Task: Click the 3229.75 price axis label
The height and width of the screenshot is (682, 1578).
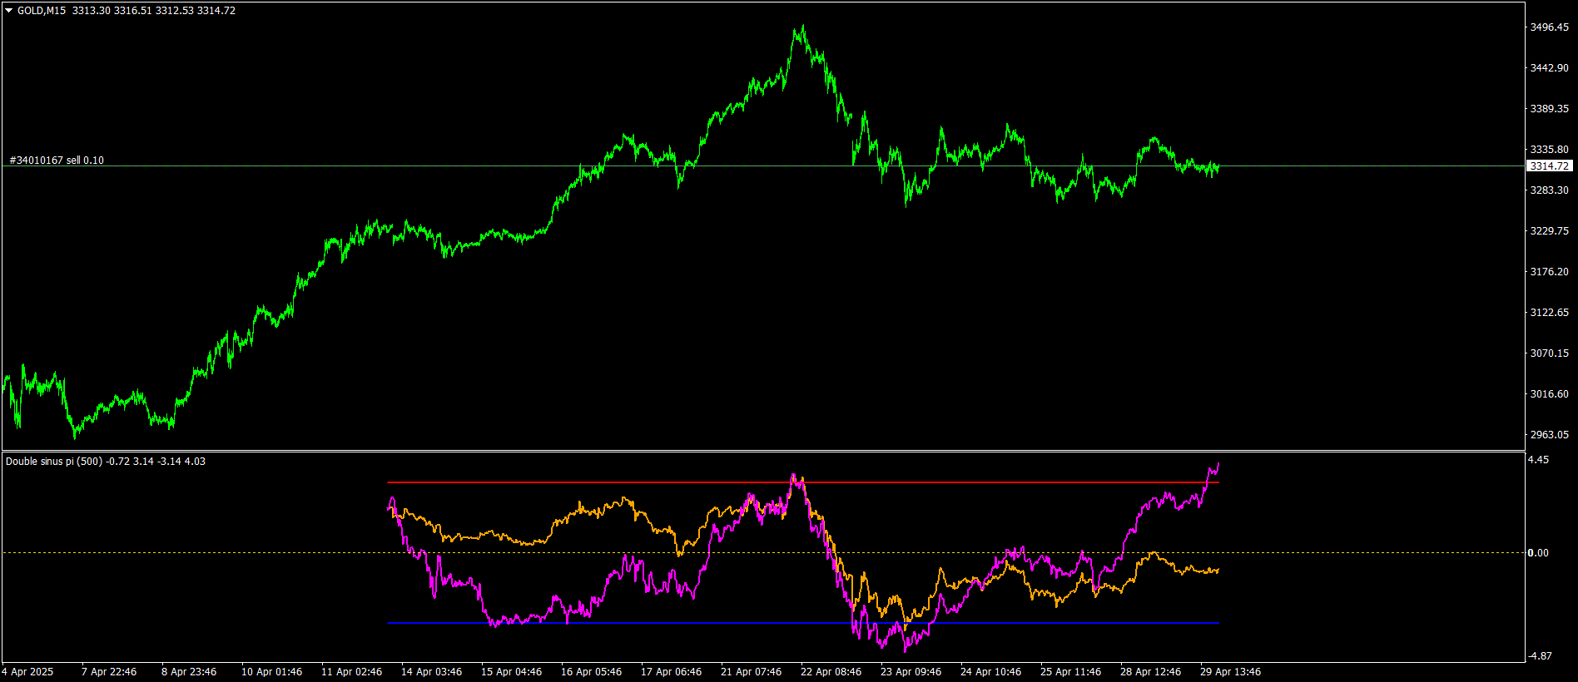Action: (x=1549, y=231)
